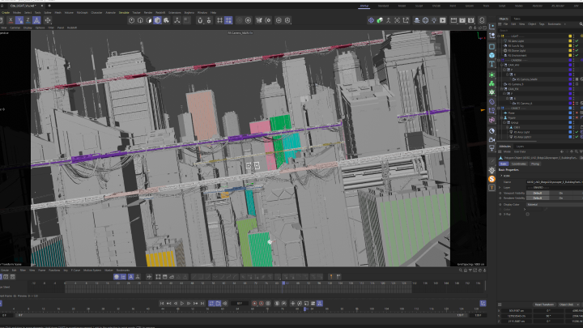The width and height of the screenshot is (583, 328).
Task: Click the Record Active Objects button
Action: pos(254,304)
